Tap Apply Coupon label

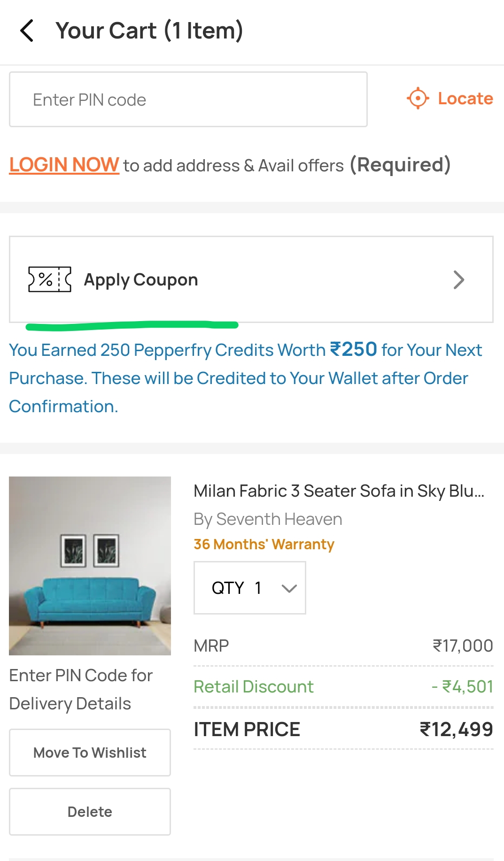click(141, 280)
